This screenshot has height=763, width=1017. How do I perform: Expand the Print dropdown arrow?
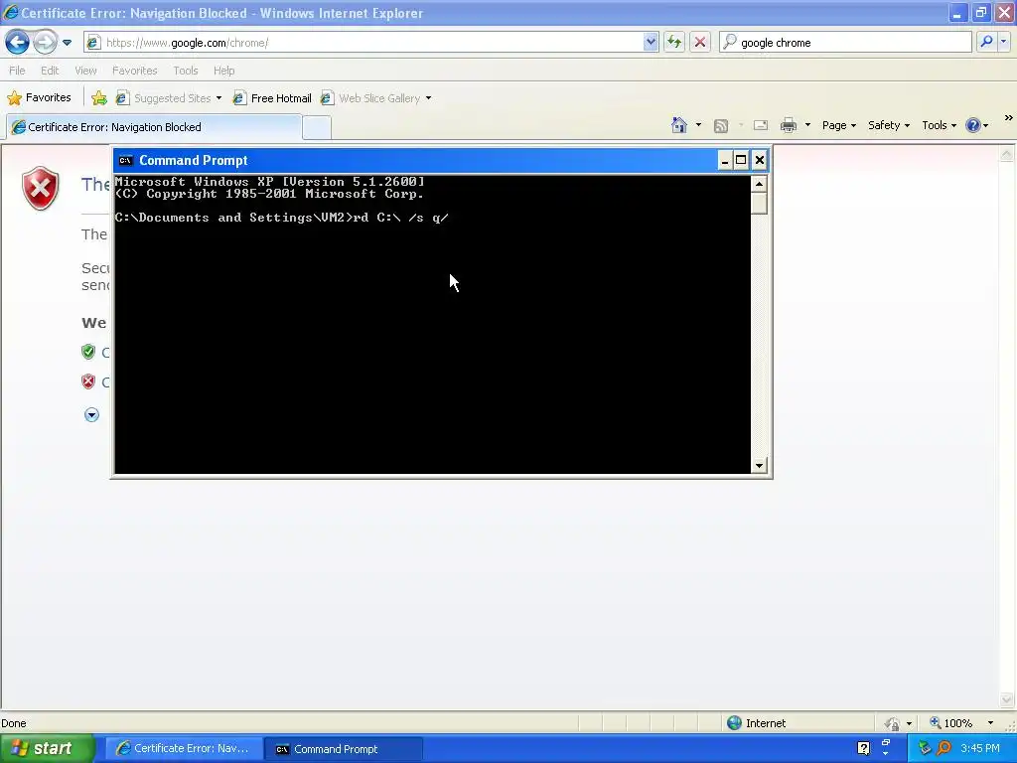(x=807, y=125)
